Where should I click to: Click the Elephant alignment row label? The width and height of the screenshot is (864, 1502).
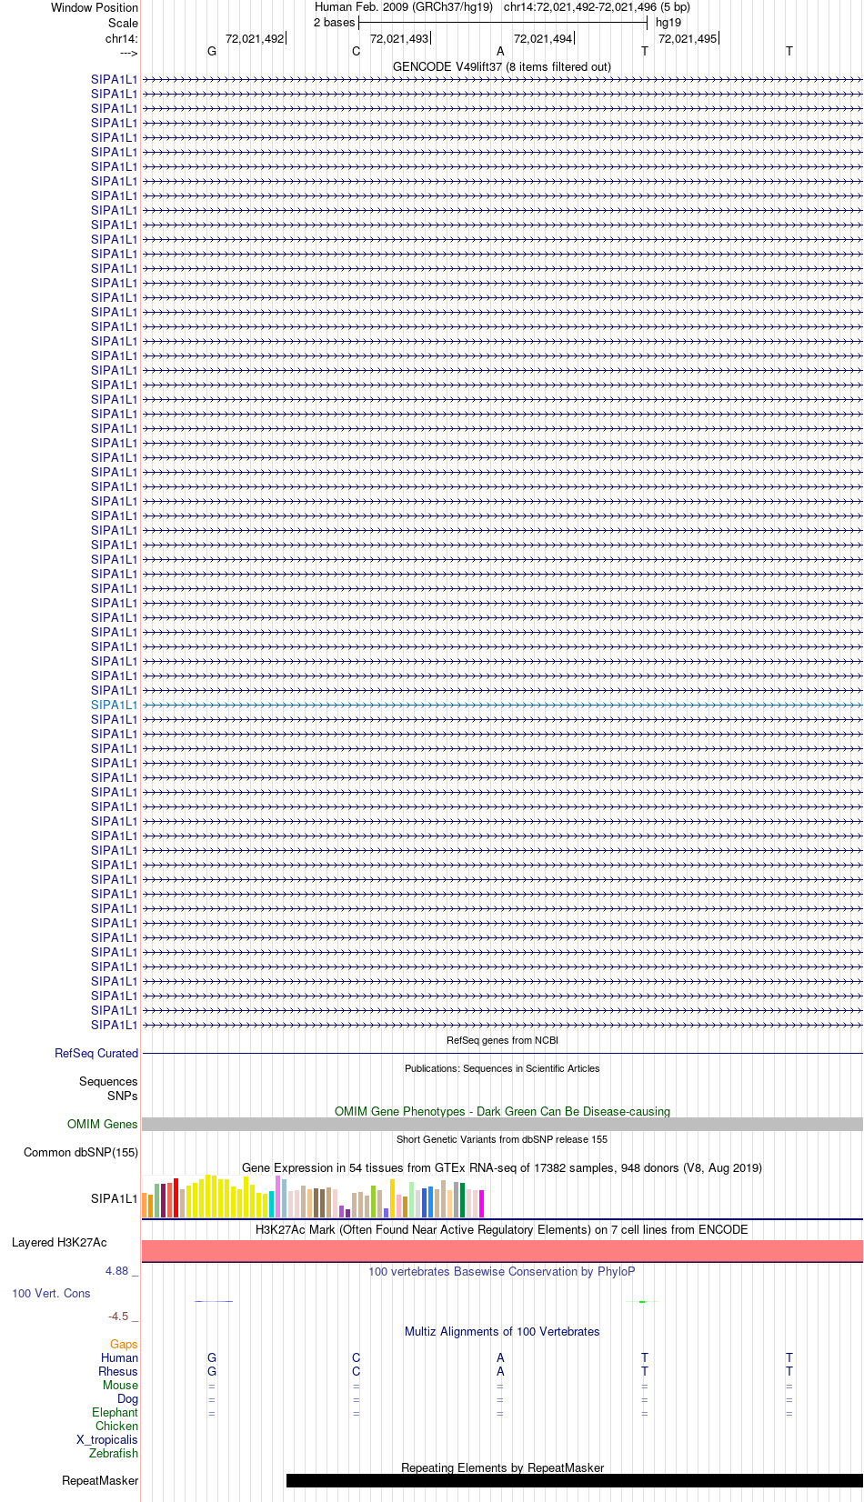pyautogui.click(x=116, y=1412)
